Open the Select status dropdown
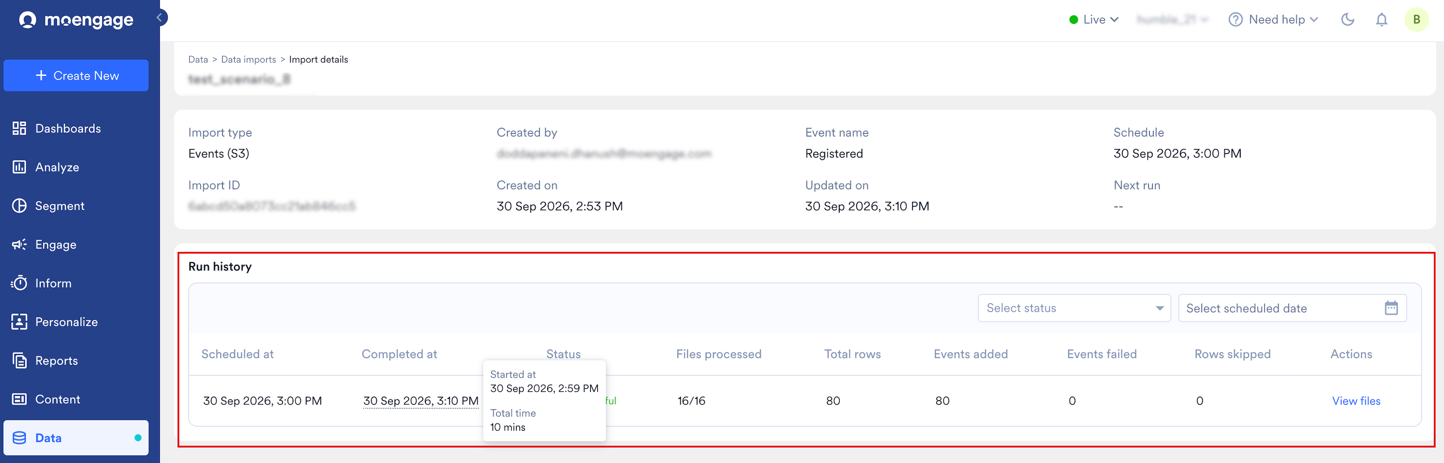The image size is (1444, 463). click(x=1074, y=308)
